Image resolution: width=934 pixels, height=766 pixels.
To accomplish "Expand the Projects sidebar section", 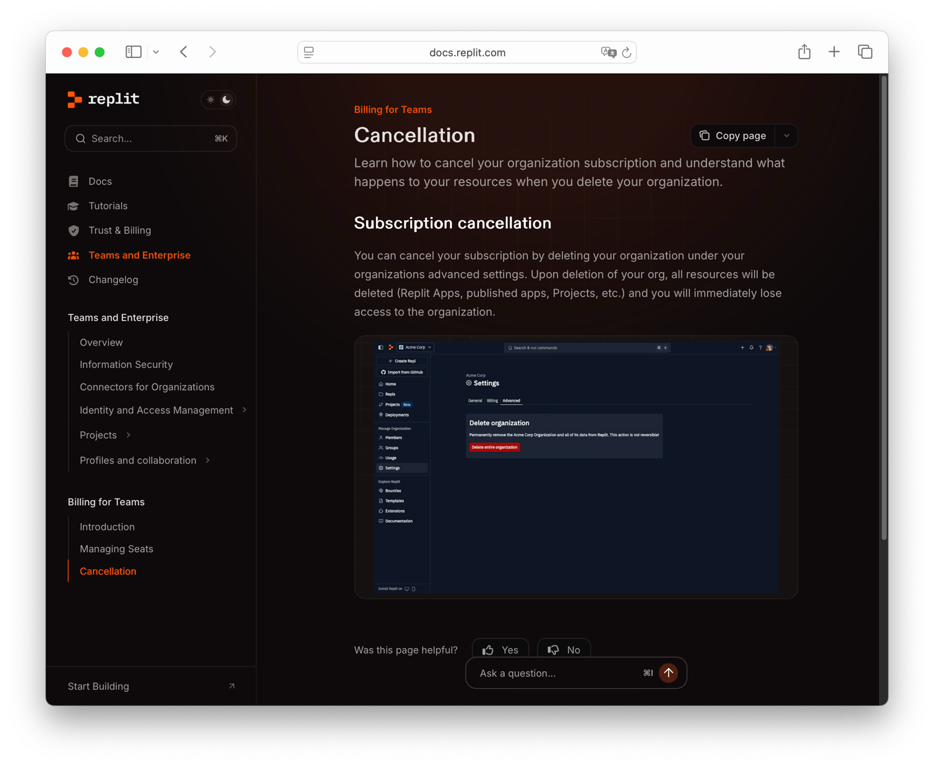I will tap(129, 435).
